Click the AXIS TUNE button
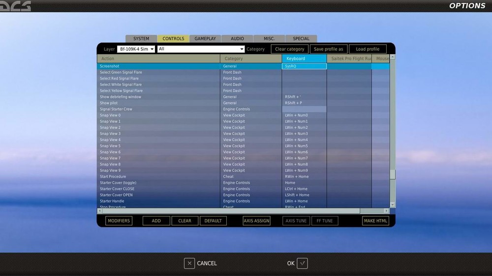Image resolution: width=492 pixels, height=276 pixels. pos(296,221)
